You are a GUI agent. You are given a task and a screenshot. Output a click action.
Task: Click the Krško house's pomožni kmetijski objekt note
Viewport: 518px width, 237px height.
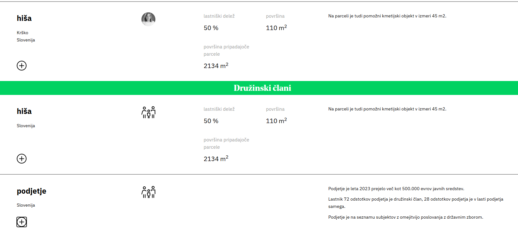coord(387,16)
